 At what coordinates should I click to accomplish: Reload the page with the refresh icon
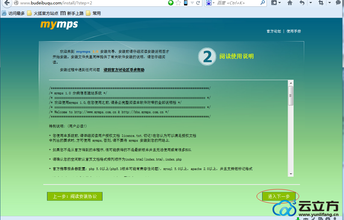point(198,3)
